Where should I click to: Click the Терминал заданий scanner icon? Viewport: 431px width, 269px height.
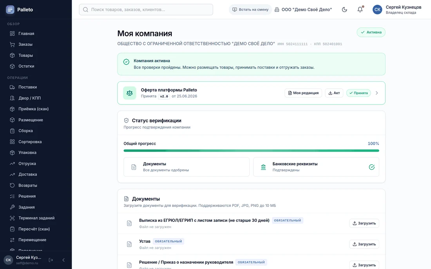[x=12, y=218]
